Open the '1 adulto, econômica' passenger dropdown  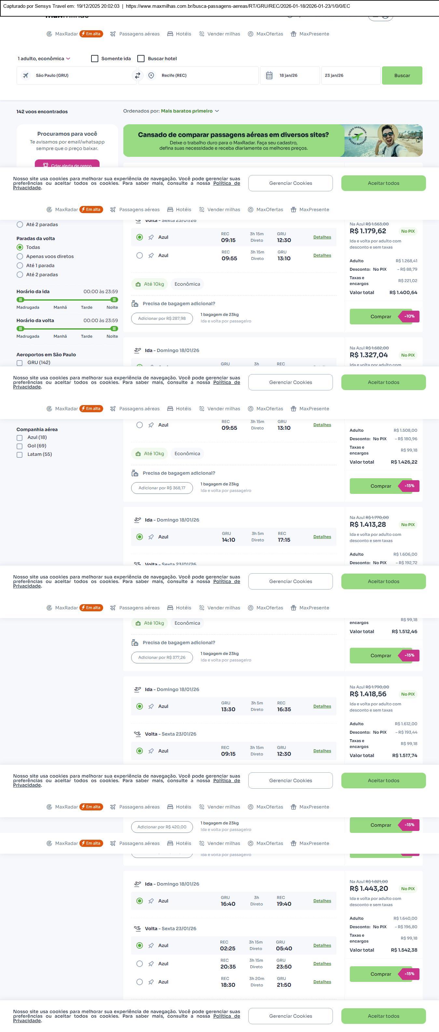click(44, 59)
